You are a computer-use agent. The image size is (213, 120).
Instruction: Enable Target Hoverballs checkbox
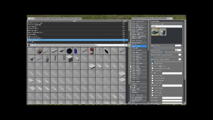click(x=152, y=78)
